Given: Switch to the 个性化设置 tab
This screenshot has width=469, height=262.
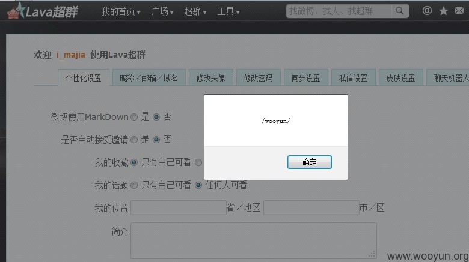Looking at the screenshot, I should [84, 78].
